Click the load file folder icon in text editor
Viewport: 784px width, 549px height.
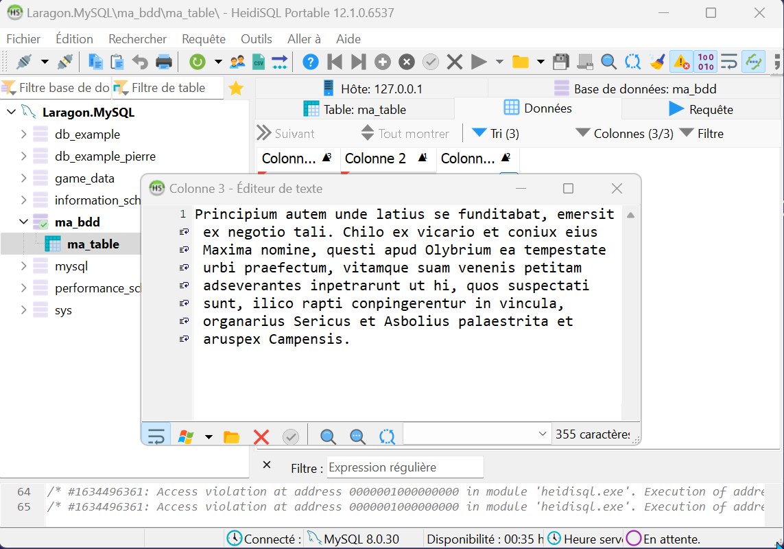[x=231, y=436]
